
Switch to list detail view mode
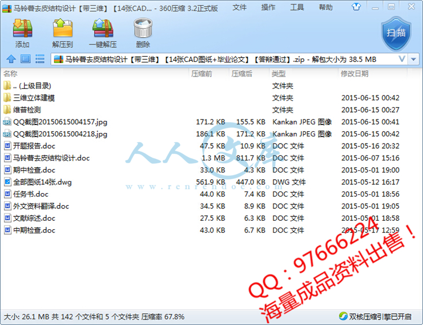[x=40, y=59]
